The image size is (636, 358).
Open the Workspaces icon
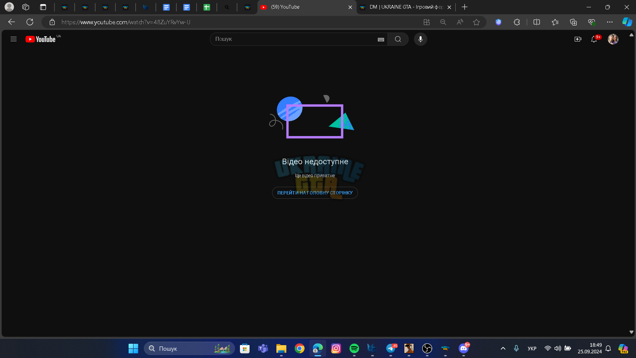[x=26, y=7]
